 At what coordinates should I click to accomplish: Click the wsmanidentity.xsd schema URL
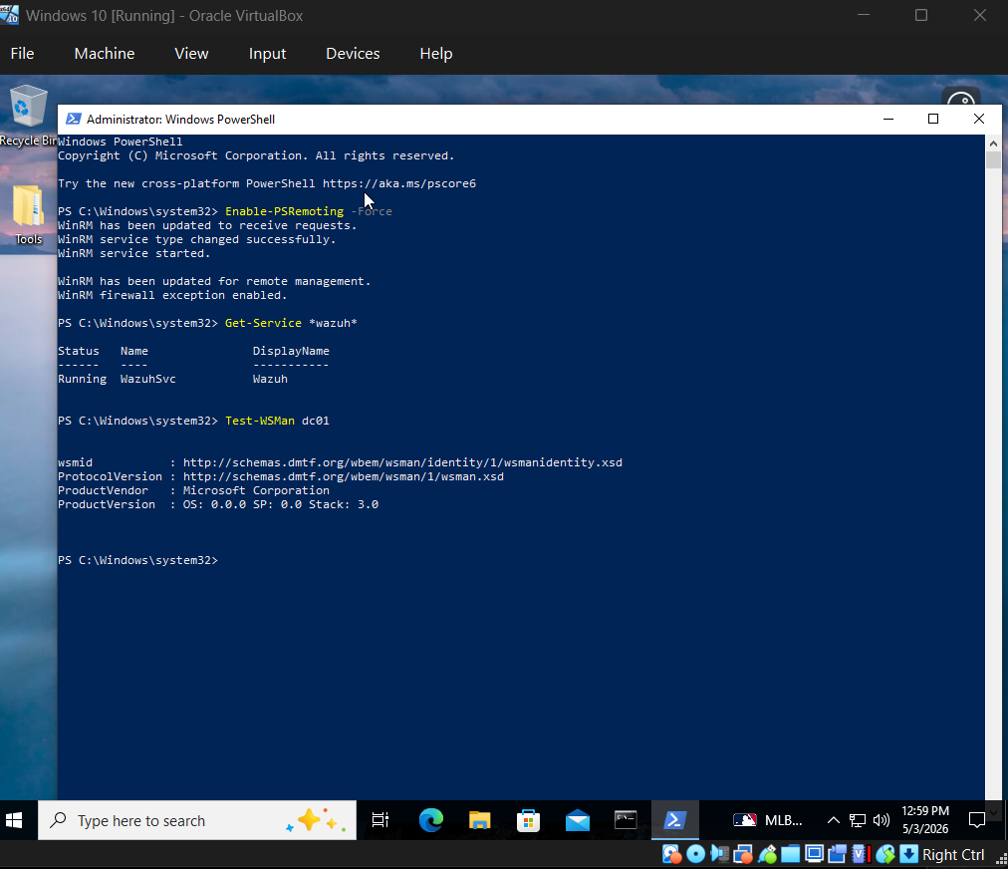click(402, 462)
